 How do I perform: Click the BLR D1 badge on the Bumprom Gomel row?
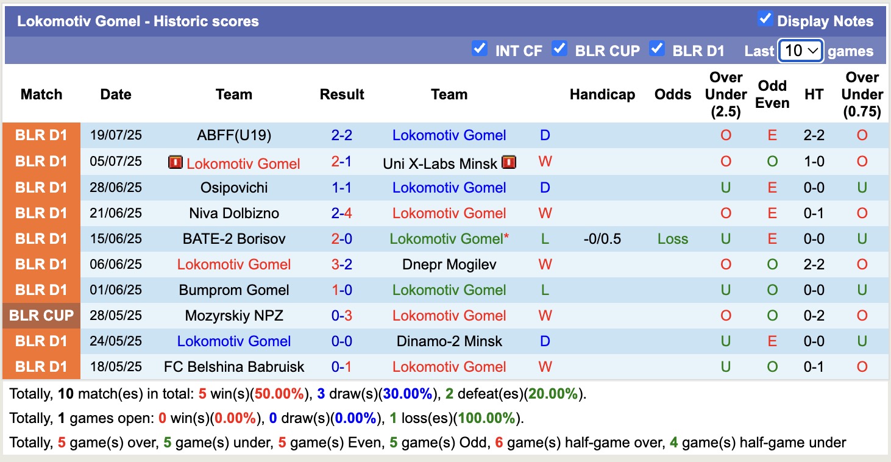click(41, 290)
